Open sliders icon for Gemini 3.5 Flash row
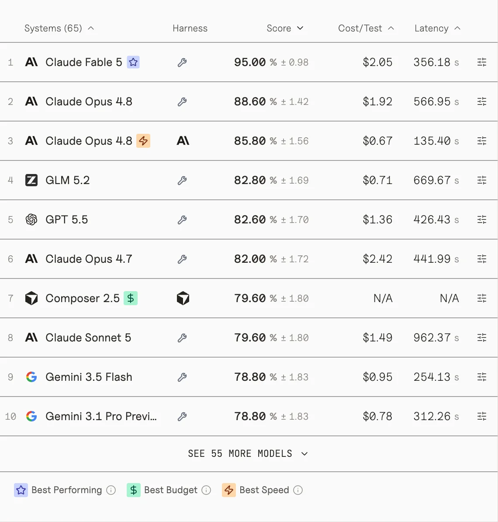The height and width of the screenshot is (522, 498). (x=482, y=377)
